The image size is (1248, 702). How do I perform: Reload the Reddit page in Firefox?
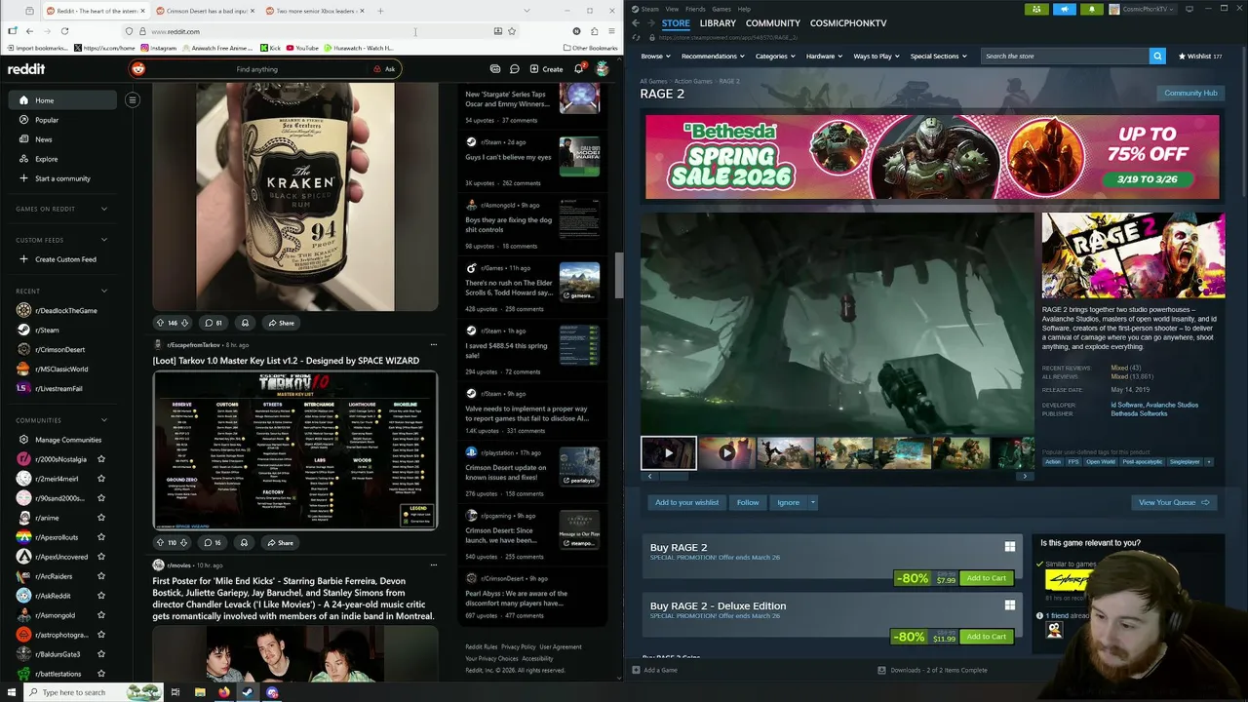(x=64, y=31)
